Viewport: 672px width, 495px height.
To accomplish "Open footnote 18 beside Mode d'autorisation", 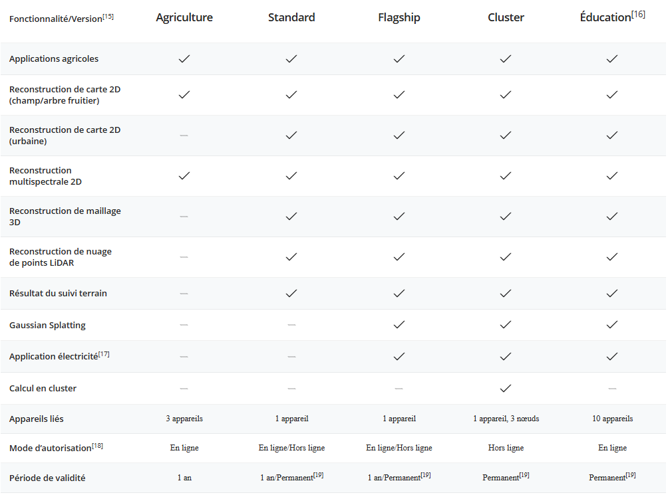I will pos(97,445).
